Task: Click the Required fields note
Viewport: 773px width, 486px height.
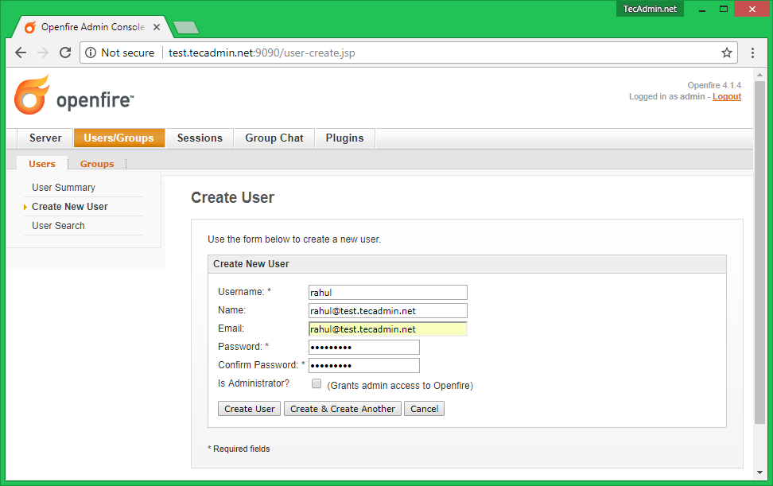Action: [239, 449]
